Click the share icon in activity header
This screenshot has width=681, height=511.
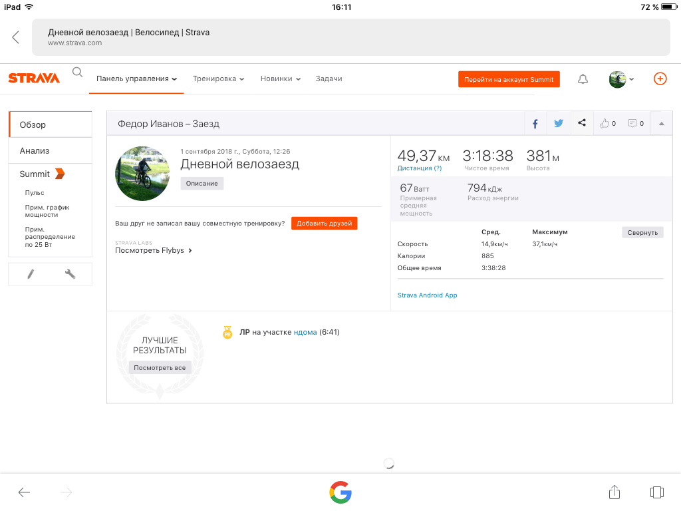point(582,123)
